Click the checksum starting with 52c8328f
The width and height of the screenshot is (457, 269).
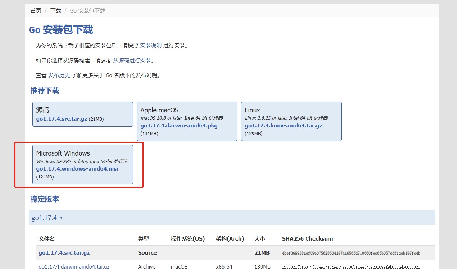coord(351,267)
